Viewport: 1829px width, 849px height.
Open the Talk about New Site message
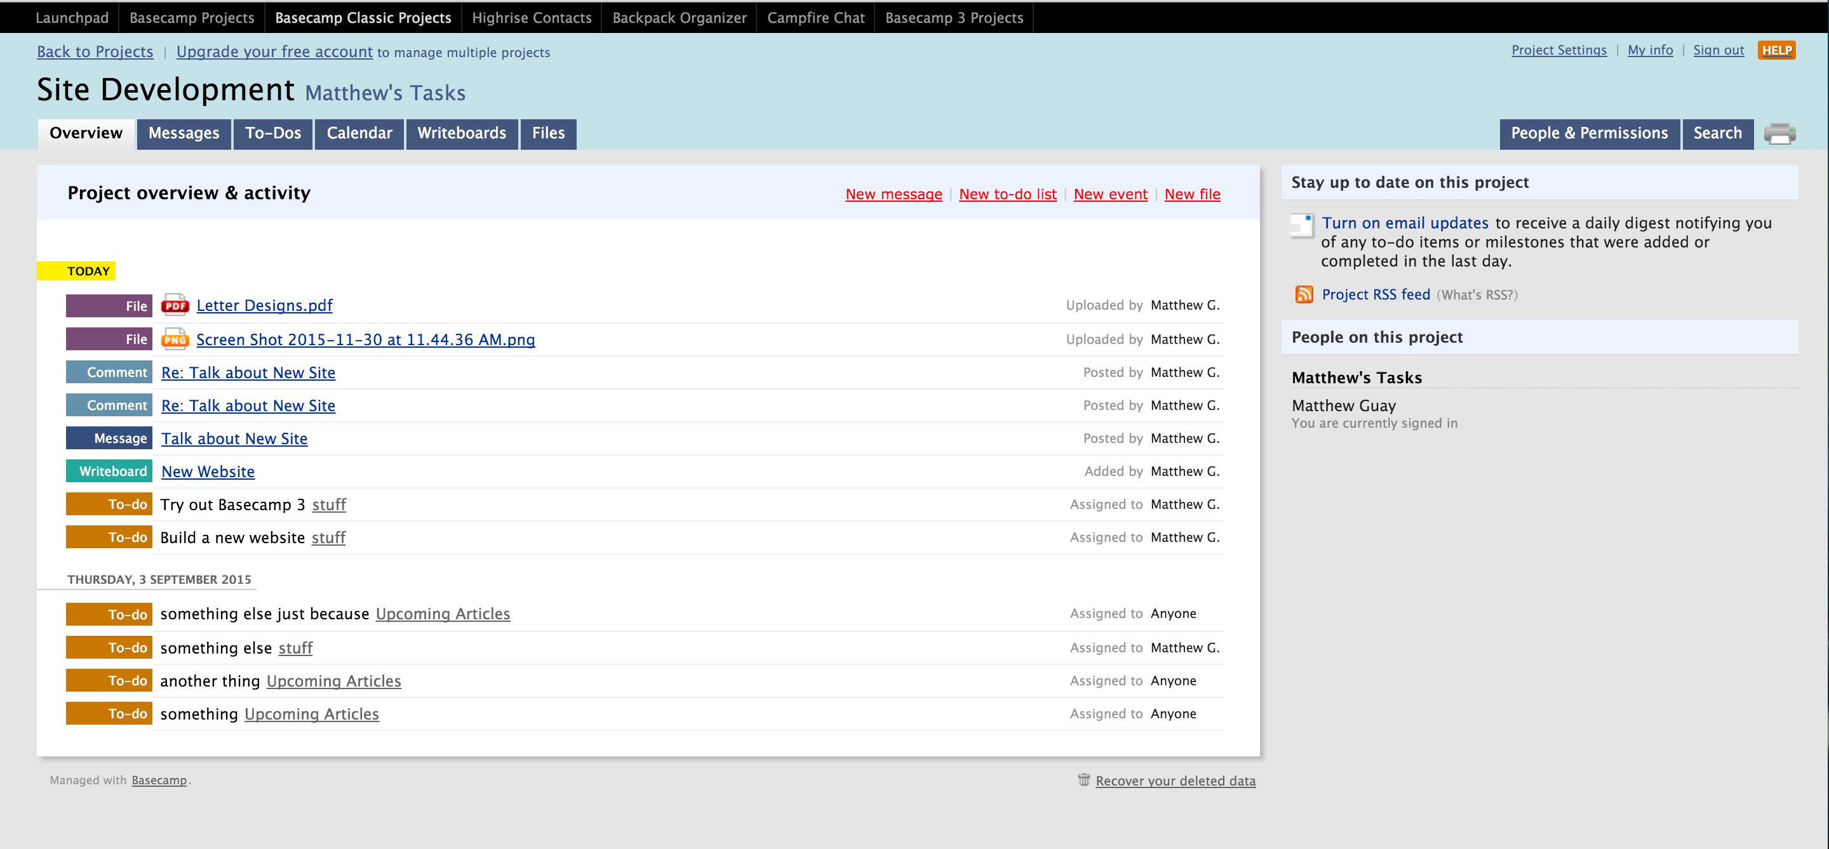point(234,439)
